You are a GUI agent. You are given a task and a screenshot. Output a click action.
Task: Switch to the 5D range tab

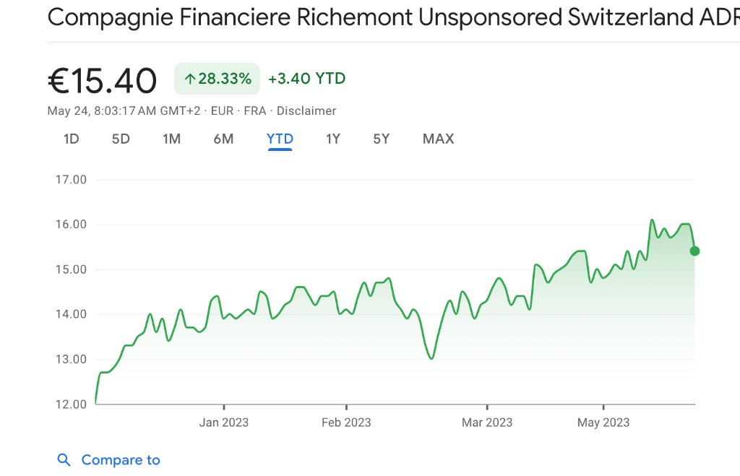(121, 139)
